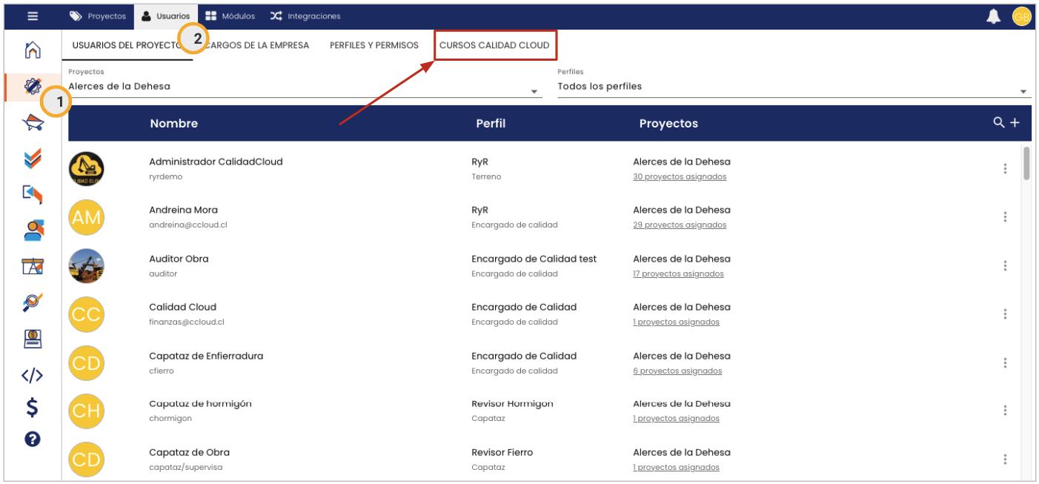Switch to Perfiles y Permisos tab

point(374,45)
